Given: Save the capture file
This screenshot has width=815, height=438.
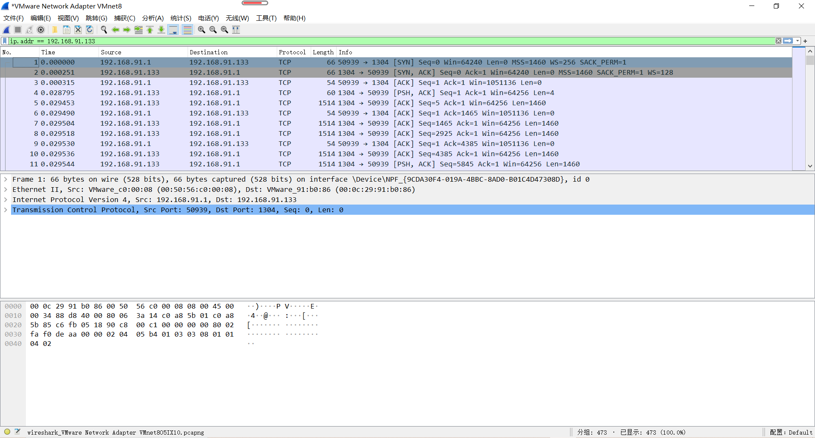Looking at the screenshot, I should (67, 30).
